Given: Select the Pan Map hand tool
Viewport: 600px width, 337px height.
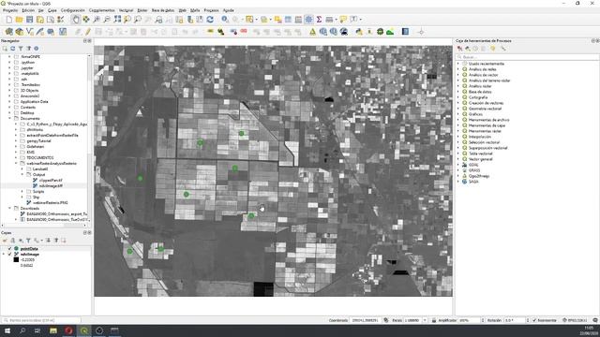Looking at the screenshot, I should coord(76,20).
